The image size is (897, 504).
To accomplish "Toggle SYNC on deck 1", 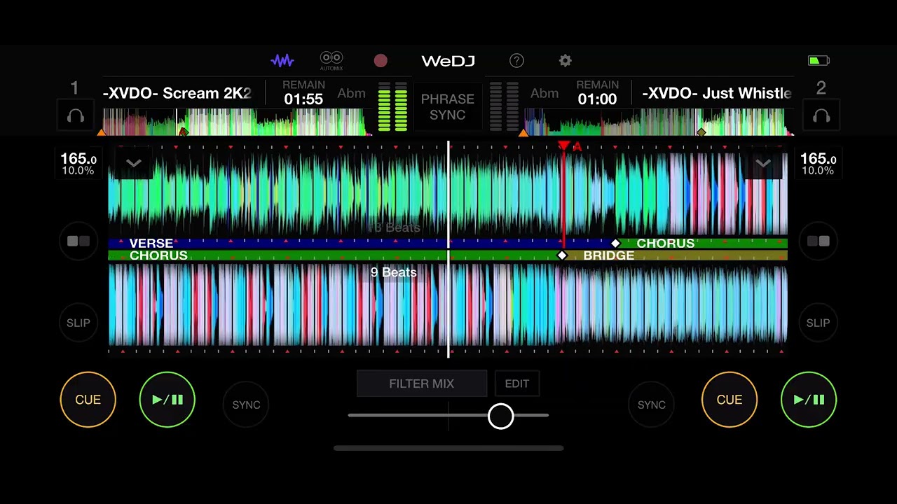I will [x=246, y=405].
